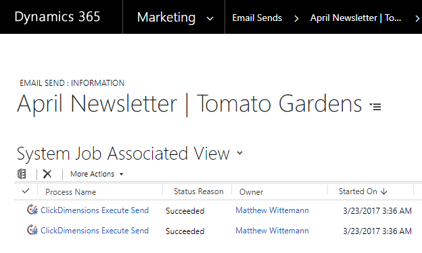Screen dimensions: 422x253
Task: Click the second row's system job icon
Action: [32, 230]
